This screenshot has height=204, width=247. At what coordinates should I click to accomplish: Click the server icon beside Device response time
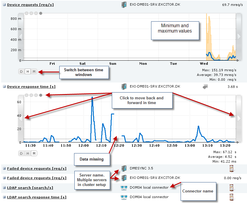(124, 87)
